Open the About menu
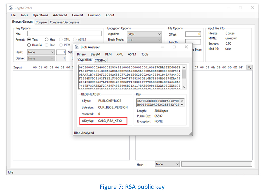Viewport: 266px width, 193px height. coord(110,15)
